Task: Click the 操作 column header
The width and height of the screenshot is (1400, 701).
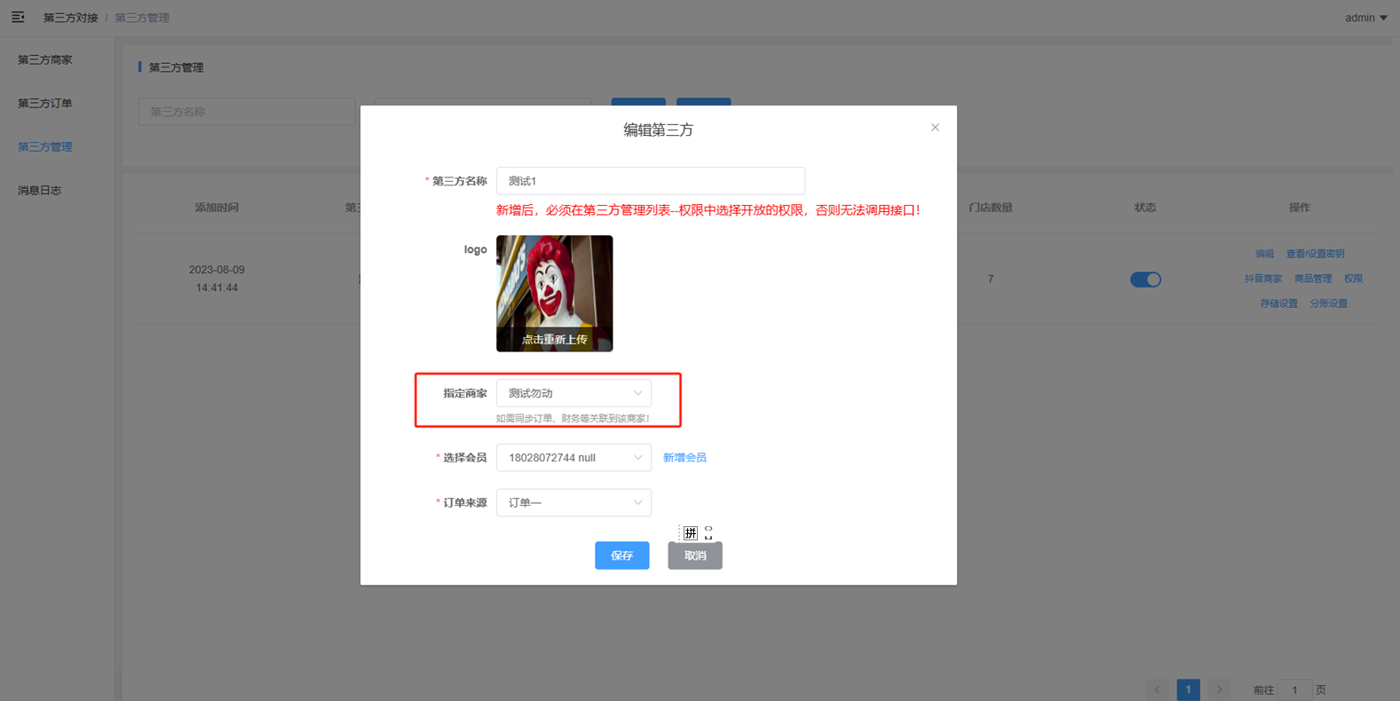Action: [x=1300, y=208]
